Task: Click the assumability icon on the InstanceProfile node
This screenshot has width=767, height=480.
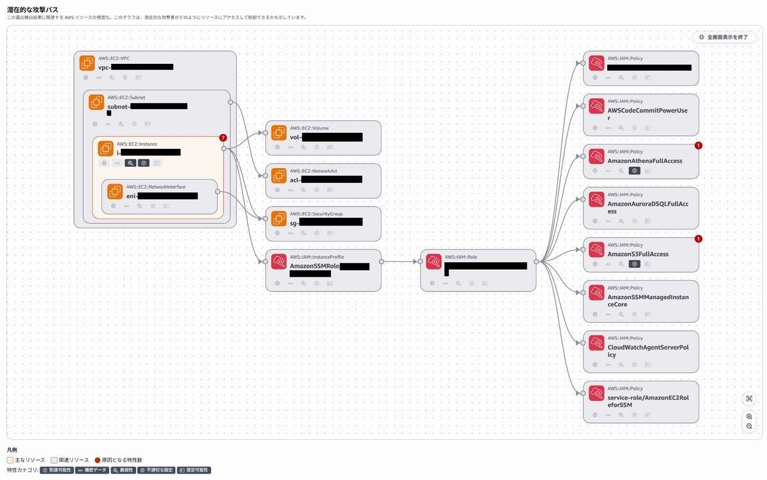Action: click(330, 283)
